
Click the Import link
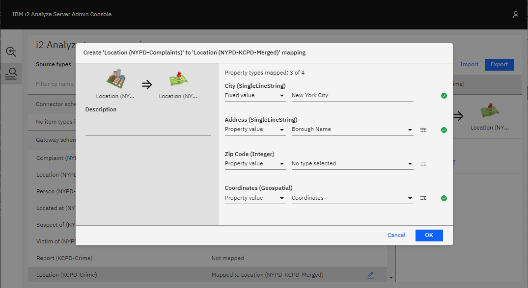pos(469,64)
